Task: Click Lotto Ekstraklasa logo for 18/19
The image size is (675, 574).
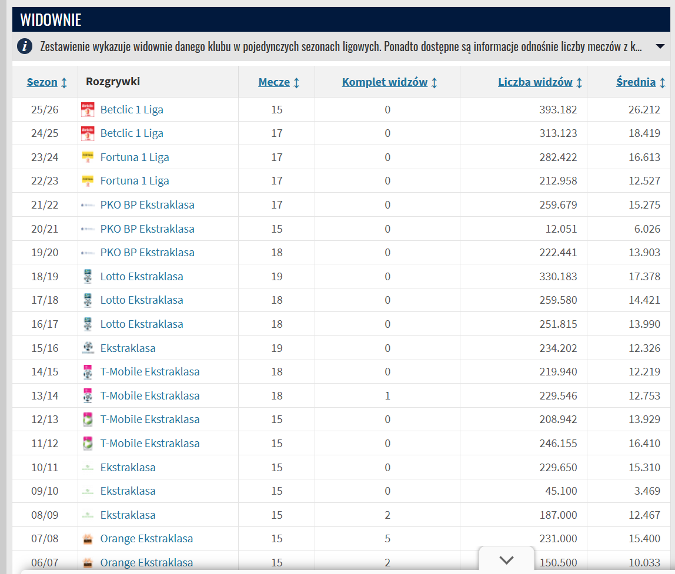Action: [88, 276]
